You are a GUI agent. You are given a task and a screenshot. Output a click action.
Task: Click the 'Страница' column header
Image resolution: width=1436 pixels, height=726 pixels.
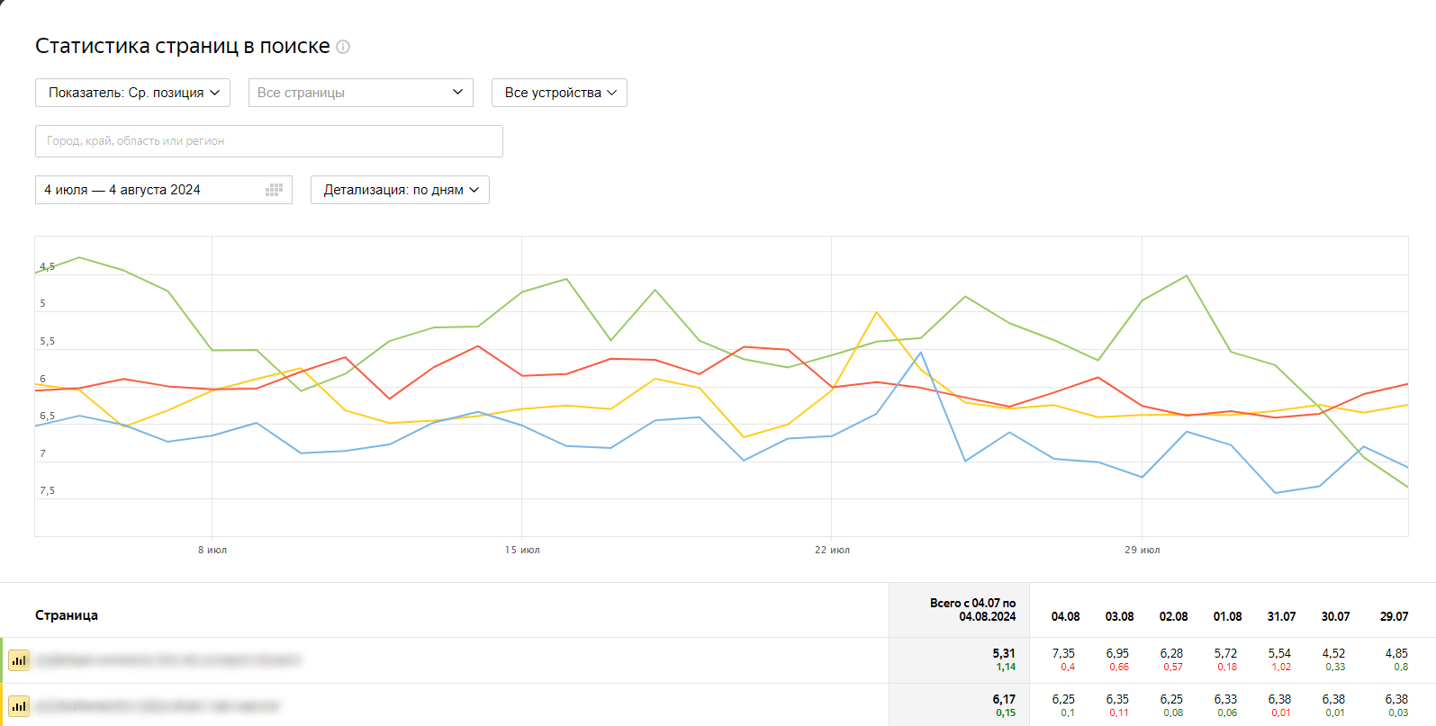67,615
